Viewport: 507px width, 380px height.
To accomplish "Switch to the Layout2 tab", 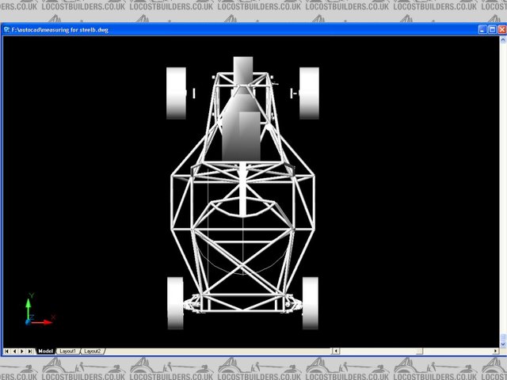I will [93, 351].
